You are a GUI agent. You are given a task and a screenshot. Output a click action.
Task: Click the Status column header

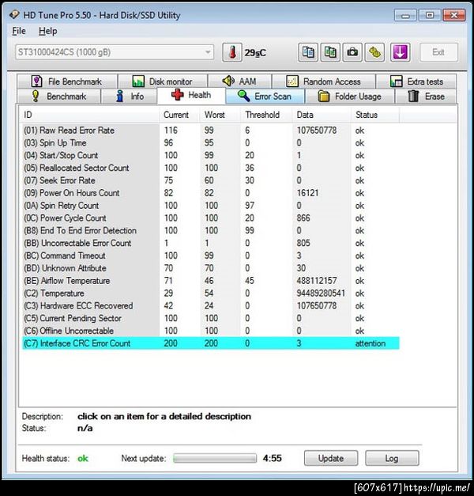tap(375, 115)
